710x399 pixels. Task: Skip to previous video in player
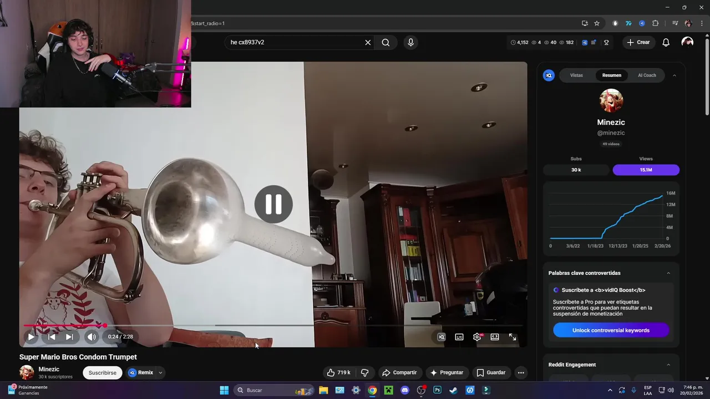52,336
